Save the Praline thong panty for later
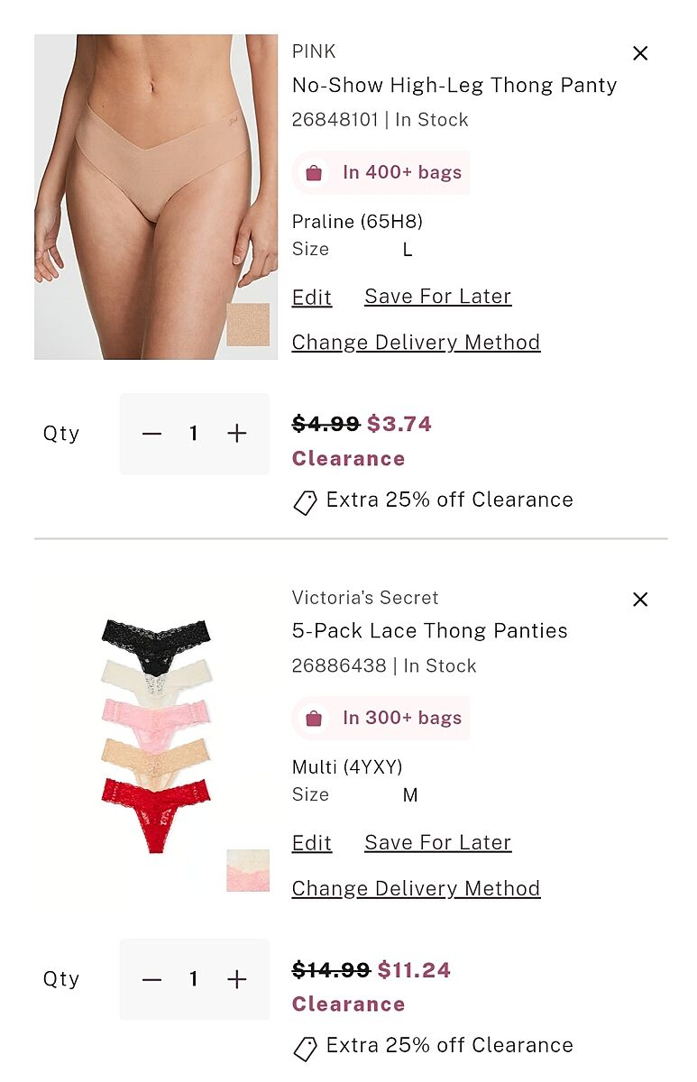The height and width of the screenshot is (1082, 697). click(437, 297)
